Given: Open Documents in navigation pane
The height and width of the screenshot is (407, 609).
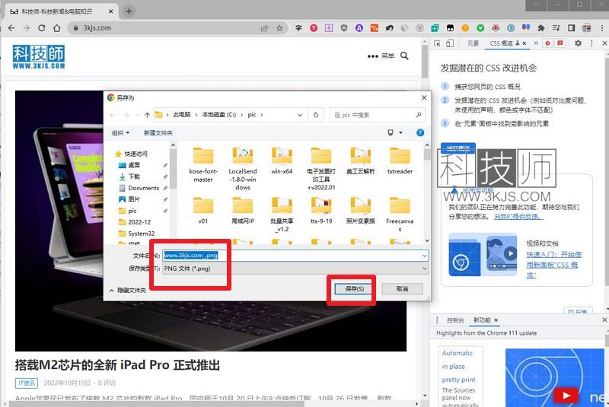Looking at the screenshot, I should point(143,188).
